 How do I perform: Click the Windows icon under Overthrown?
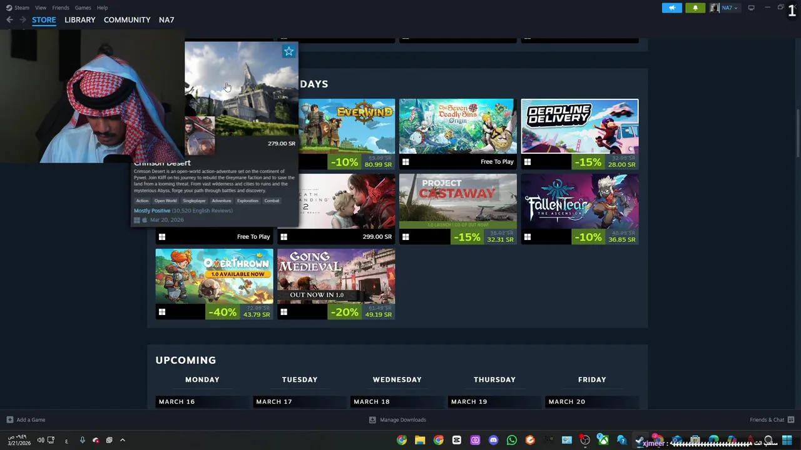click(x=162, y=312)
